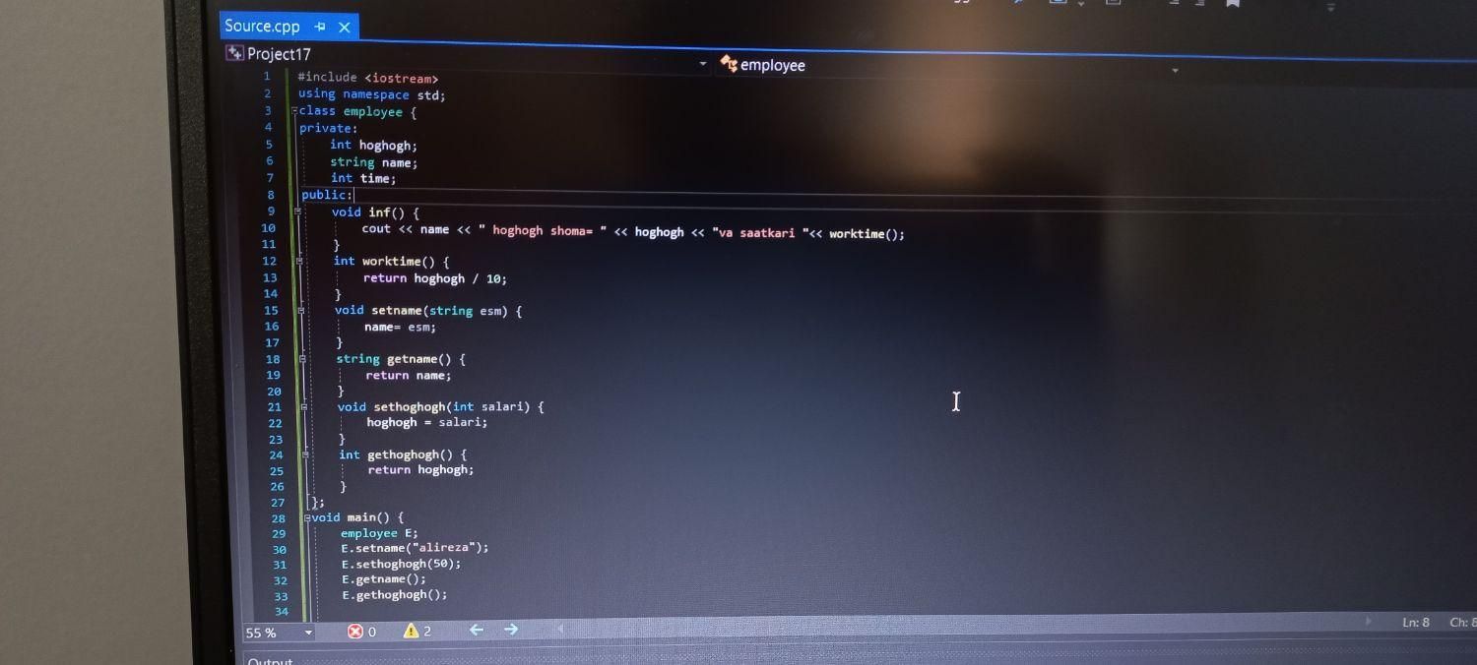Navigate forward with the right arrow

(x=511, y=629)
